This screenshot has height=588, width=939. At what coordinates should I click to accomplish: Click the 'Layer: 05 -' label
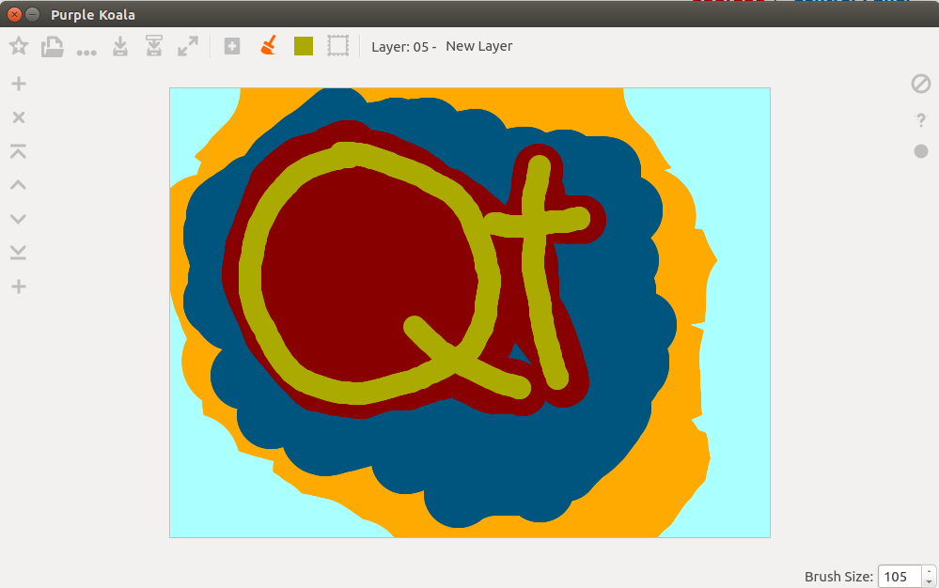click(x=403, y=47)
